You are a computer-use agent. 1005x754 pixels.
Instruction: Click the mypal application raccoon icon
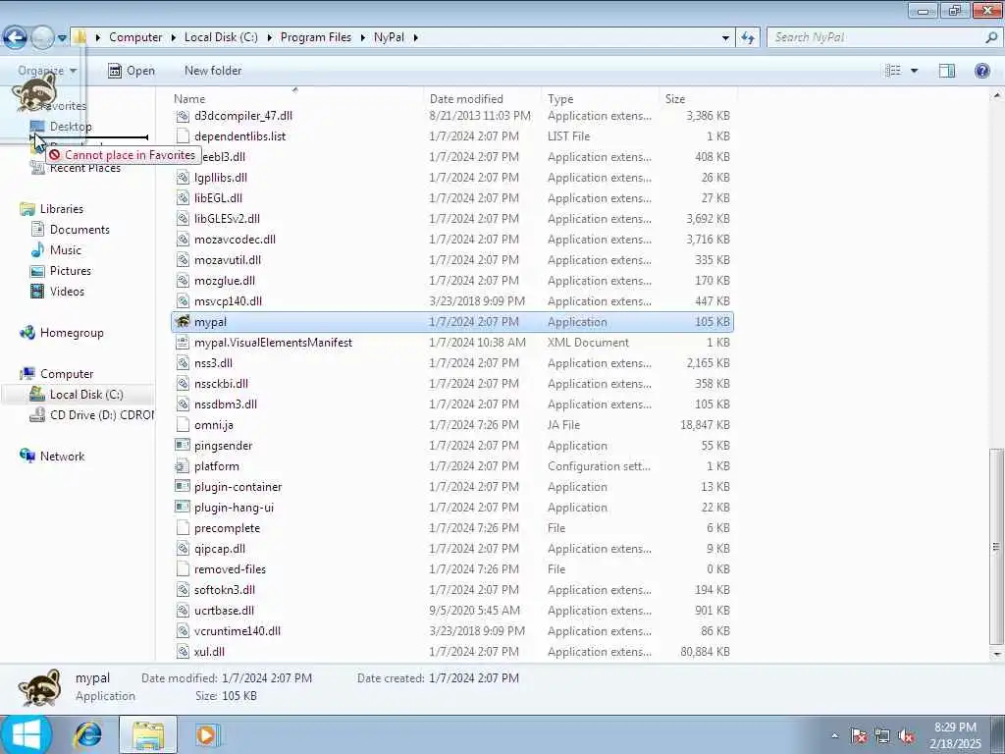(x=183, y=321)
